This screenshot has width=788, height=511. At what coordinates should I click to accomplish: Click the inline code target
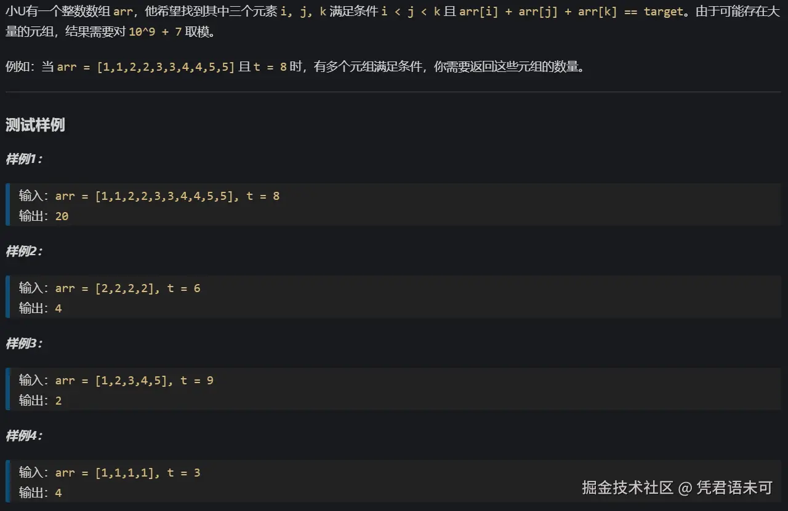(x=664, y=11)
